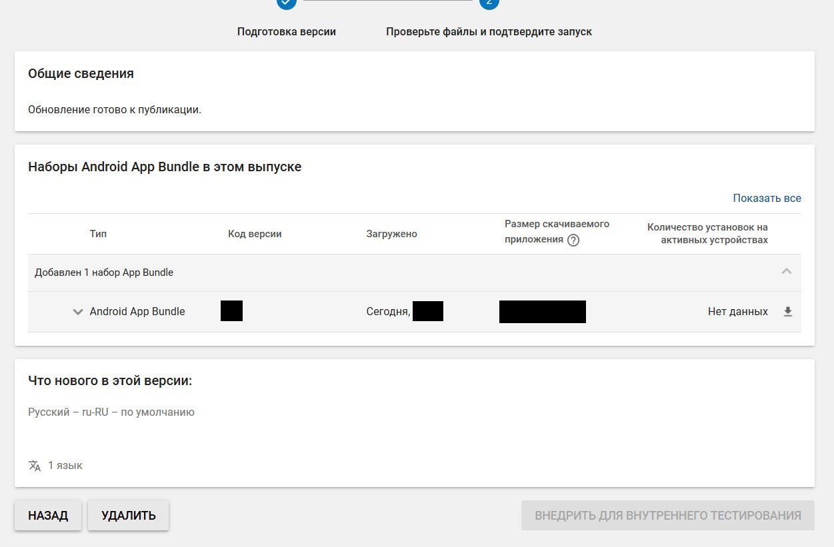Click the completed step one checkmark circle
834x547 pixels.
point(287,3)
